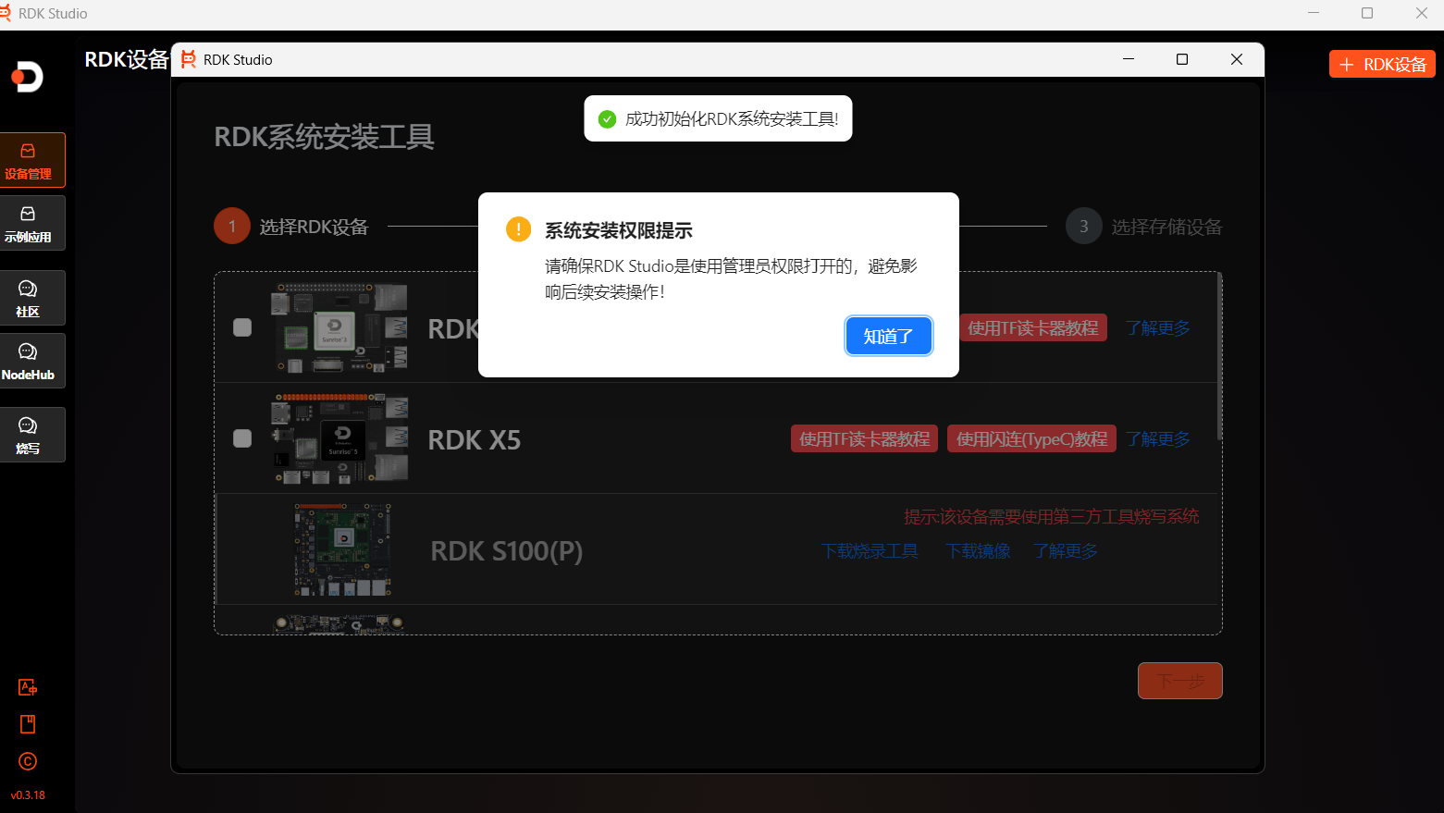Click the 下载镜像 link
1444x813 pixels.
tap(978, 551)
